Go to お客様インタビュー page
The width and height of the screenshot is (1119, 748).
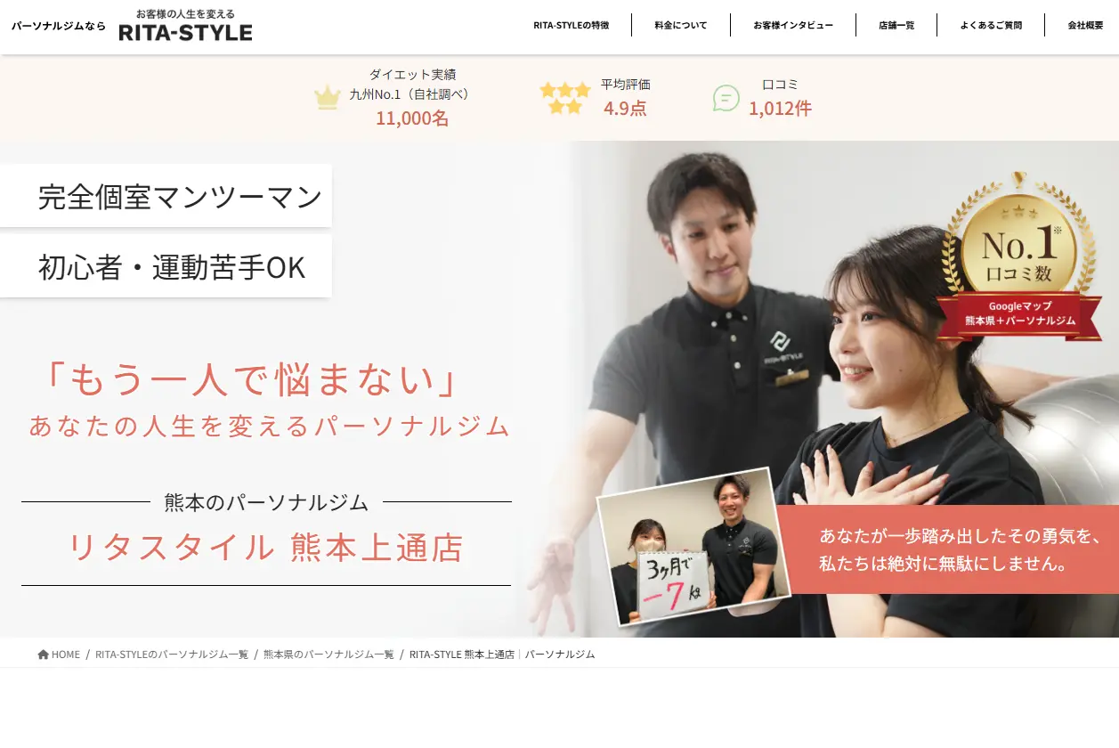(x=792, y=26)
